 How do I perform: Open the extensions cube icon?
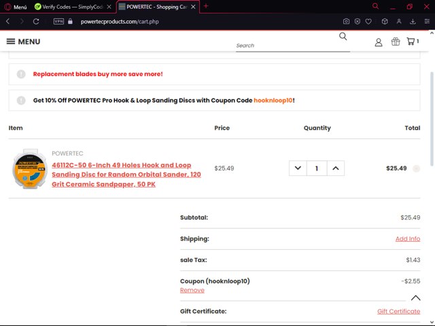tap(385, 21)
